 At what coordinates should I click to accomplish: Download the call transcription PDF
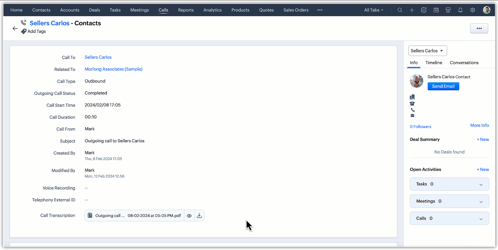pos(199,216)
